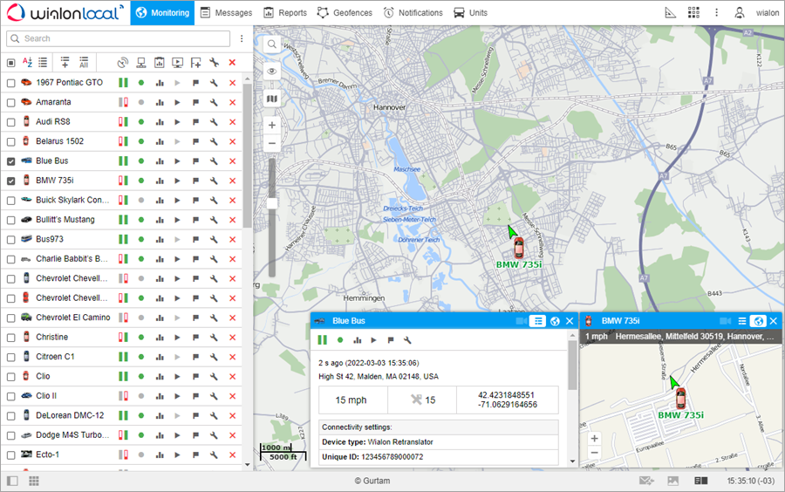This screenshot has width=785, height=492.
Task: Open the applications grid in top bar
Action: (x=693, y=12)
